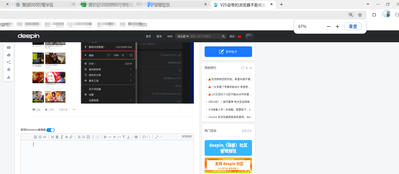Focus the forum keyword search field

tap(205, 36)
